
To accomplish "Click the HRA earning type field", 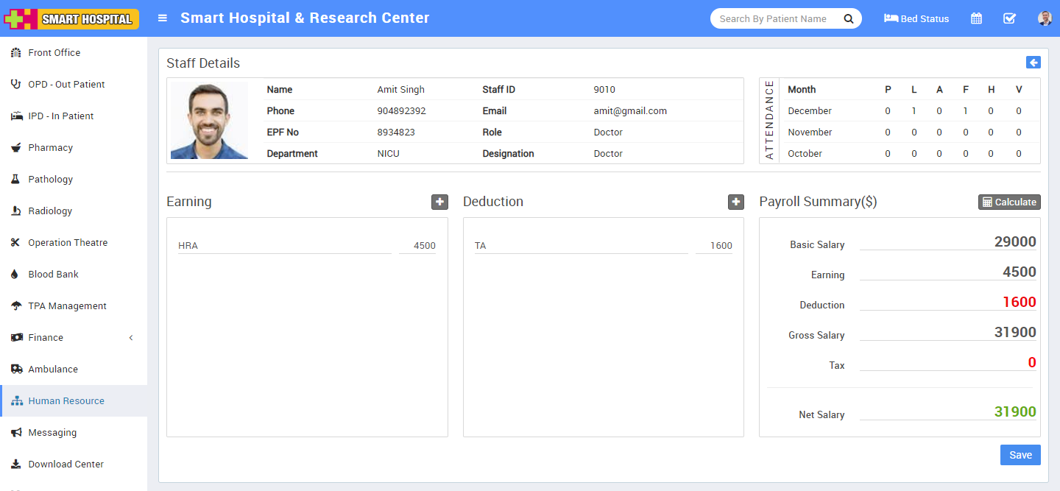I will click(x=284, y=246).
